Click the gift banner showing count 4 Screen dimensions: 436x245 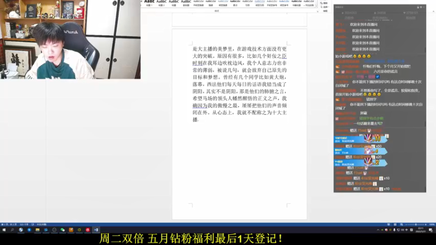pos(361,151)
